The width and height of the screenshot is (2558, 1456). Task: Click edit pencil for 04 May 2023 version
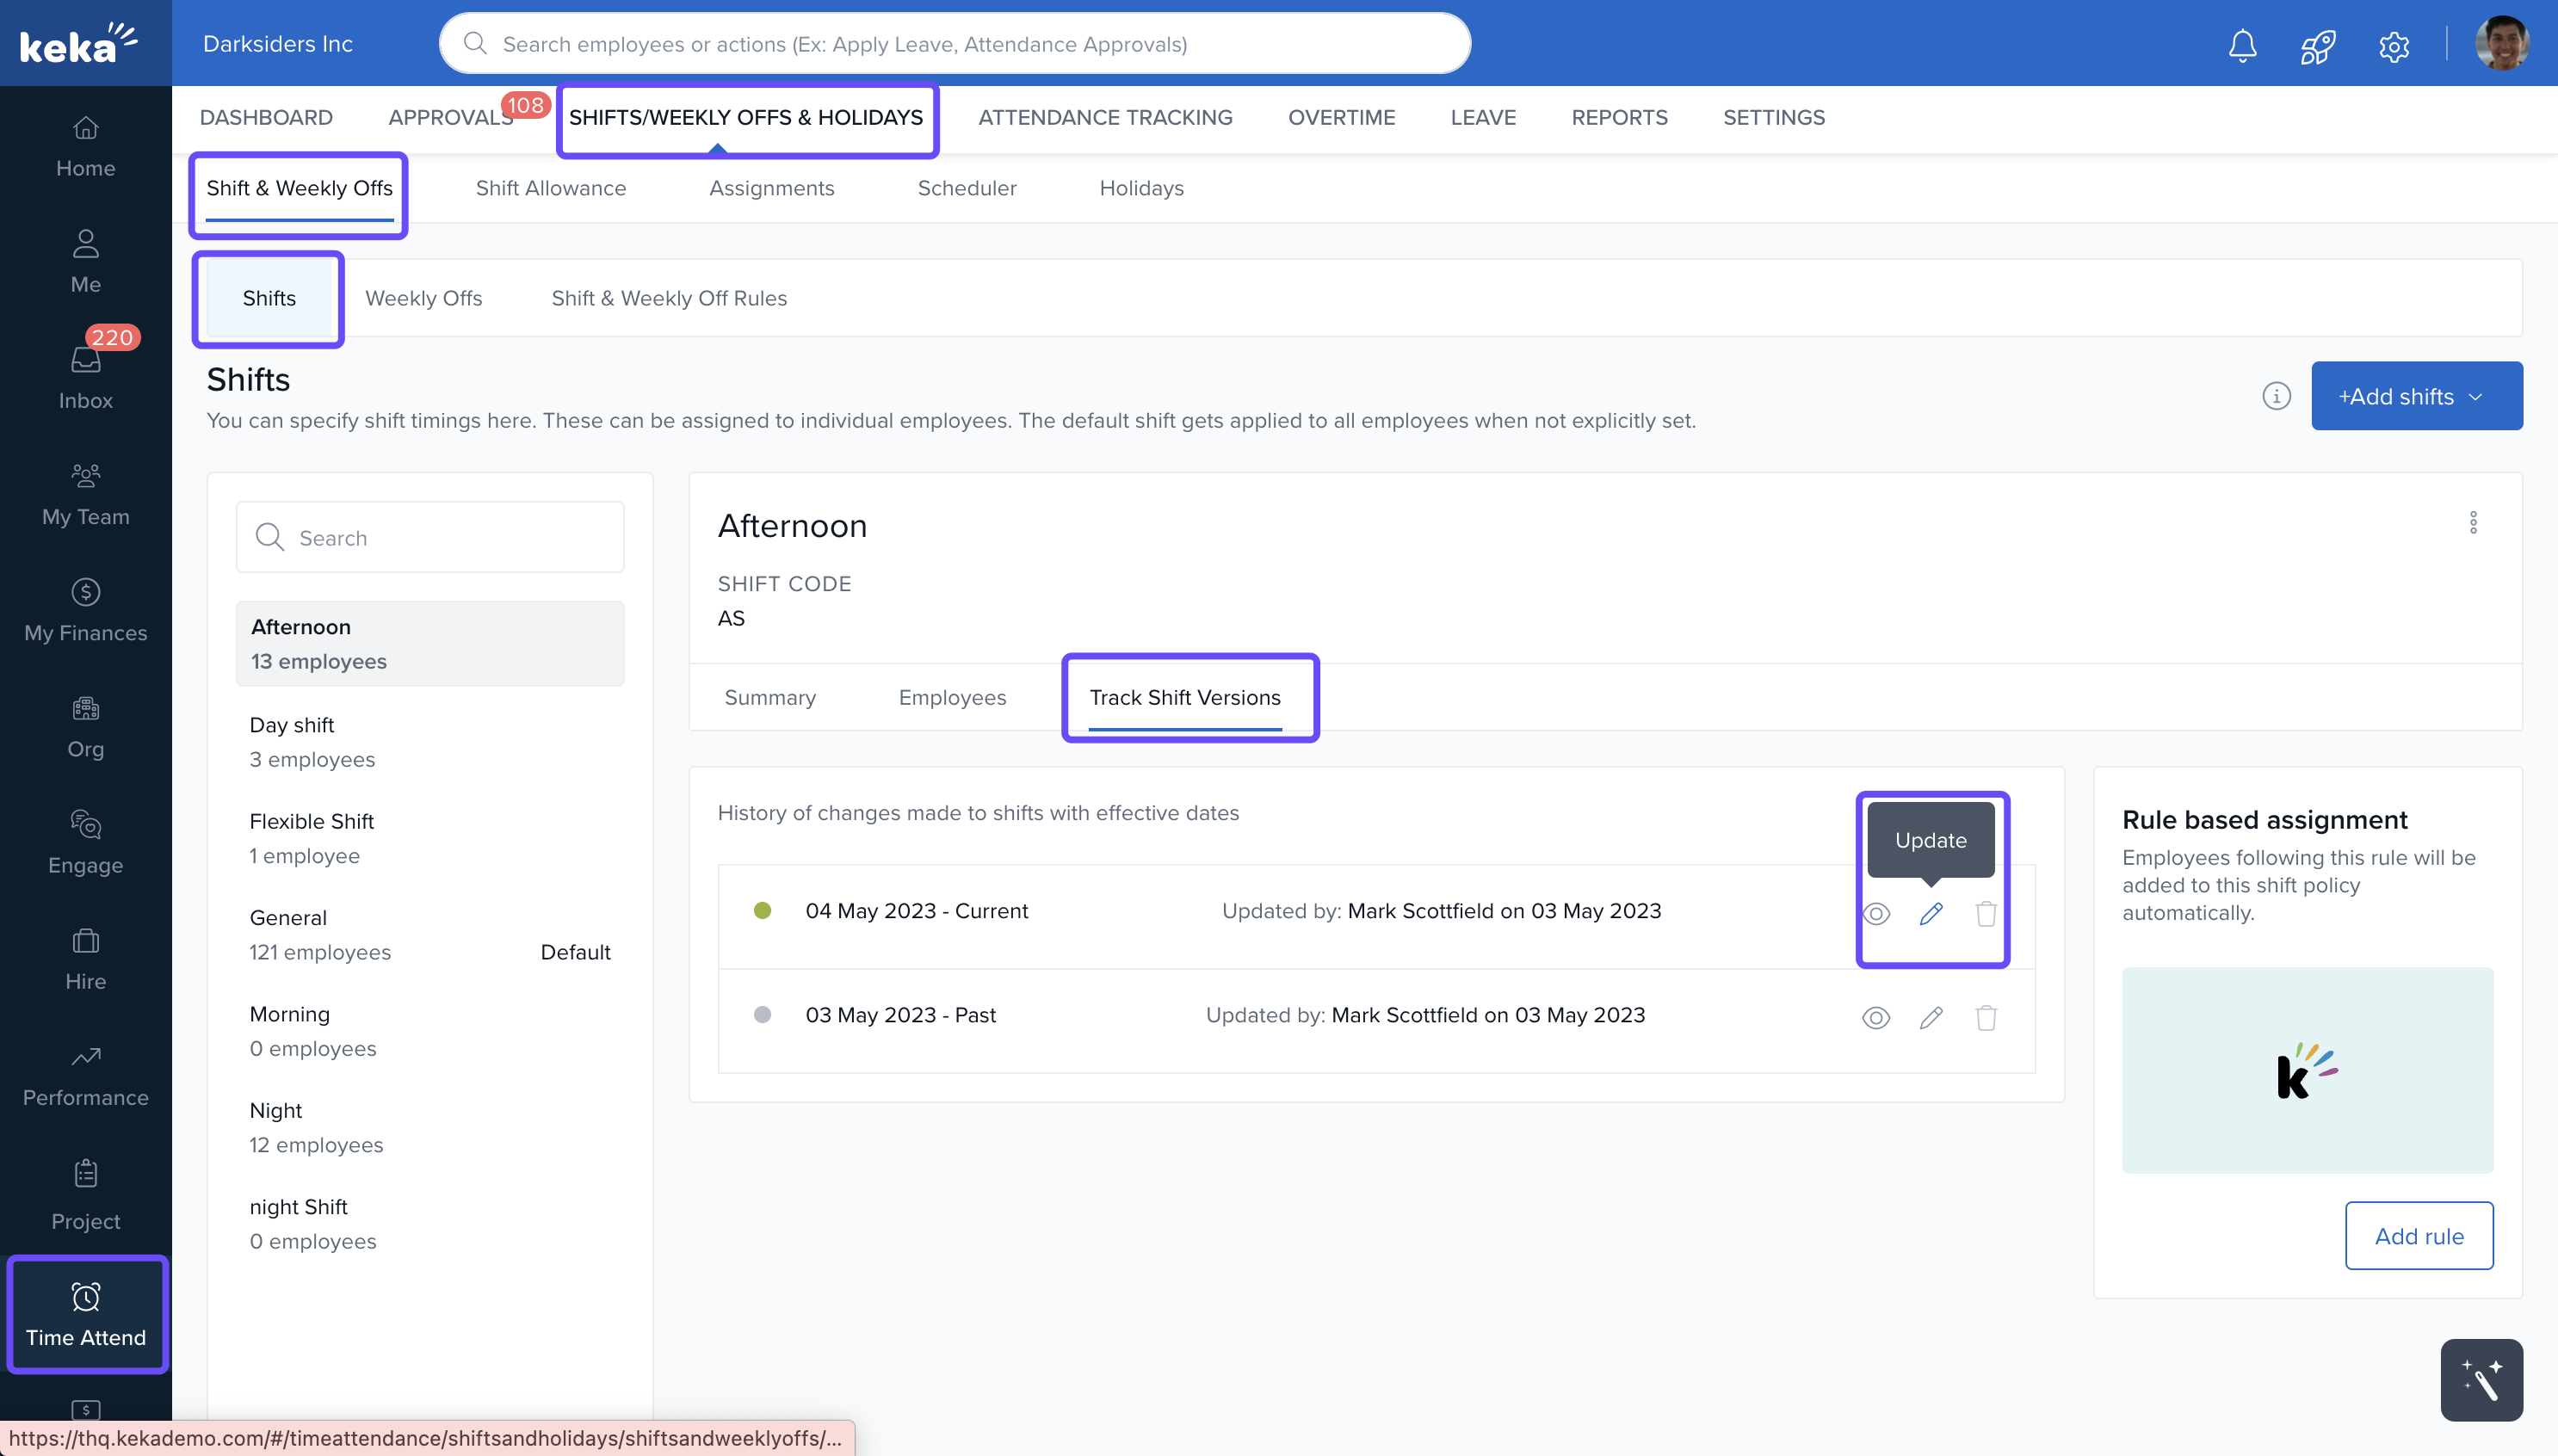pos(1930,913)
